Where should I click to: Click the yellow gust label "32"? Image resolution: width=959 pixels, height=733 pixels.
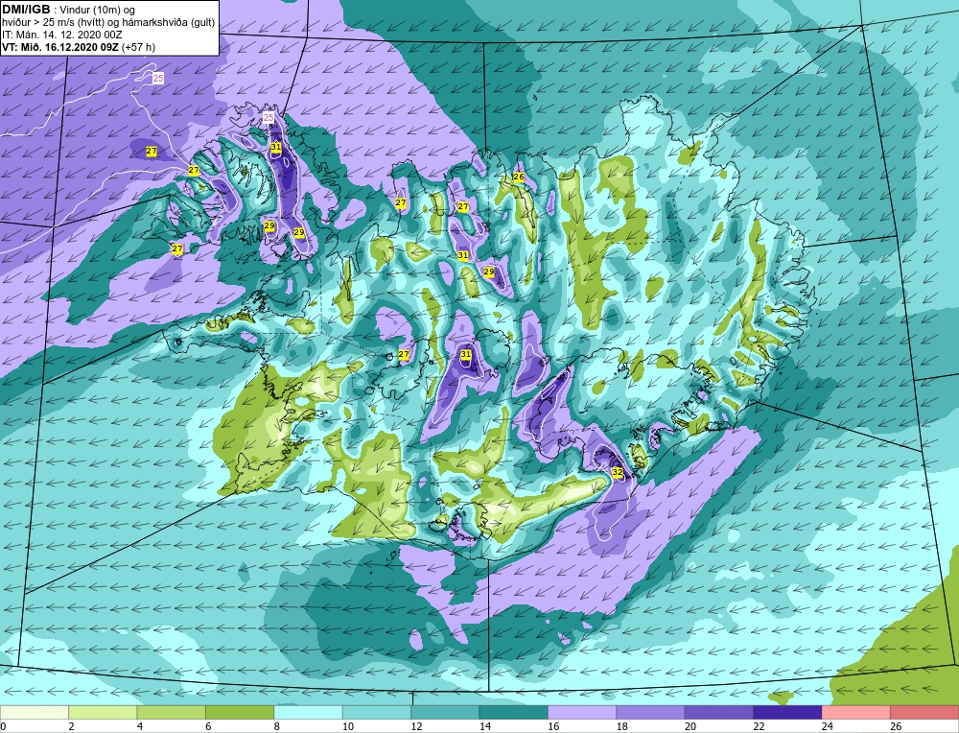tap(617, 472)
